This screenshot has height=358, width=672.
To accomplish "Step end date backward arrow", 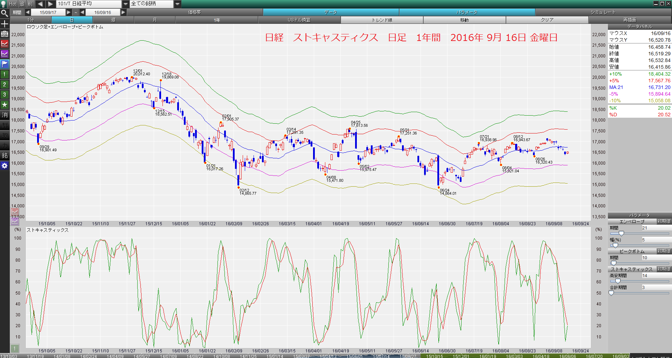I will [x=82, y=12].
